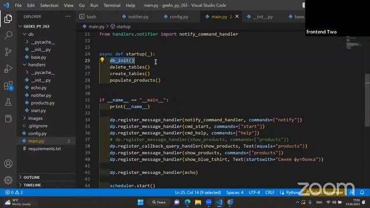
Task: Click the Explorer more actions ellipsis
Action: tap(68, 16)
